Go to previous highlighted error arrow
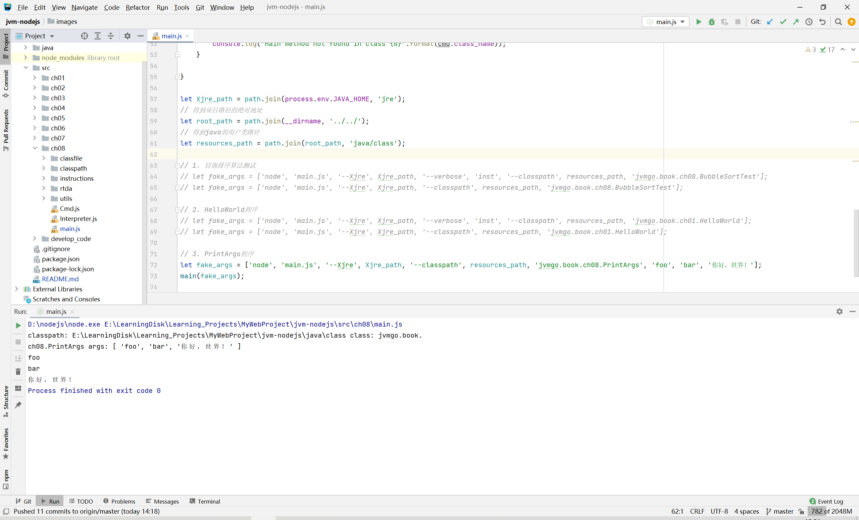This screenshot has height=520, width=859. 842,50
